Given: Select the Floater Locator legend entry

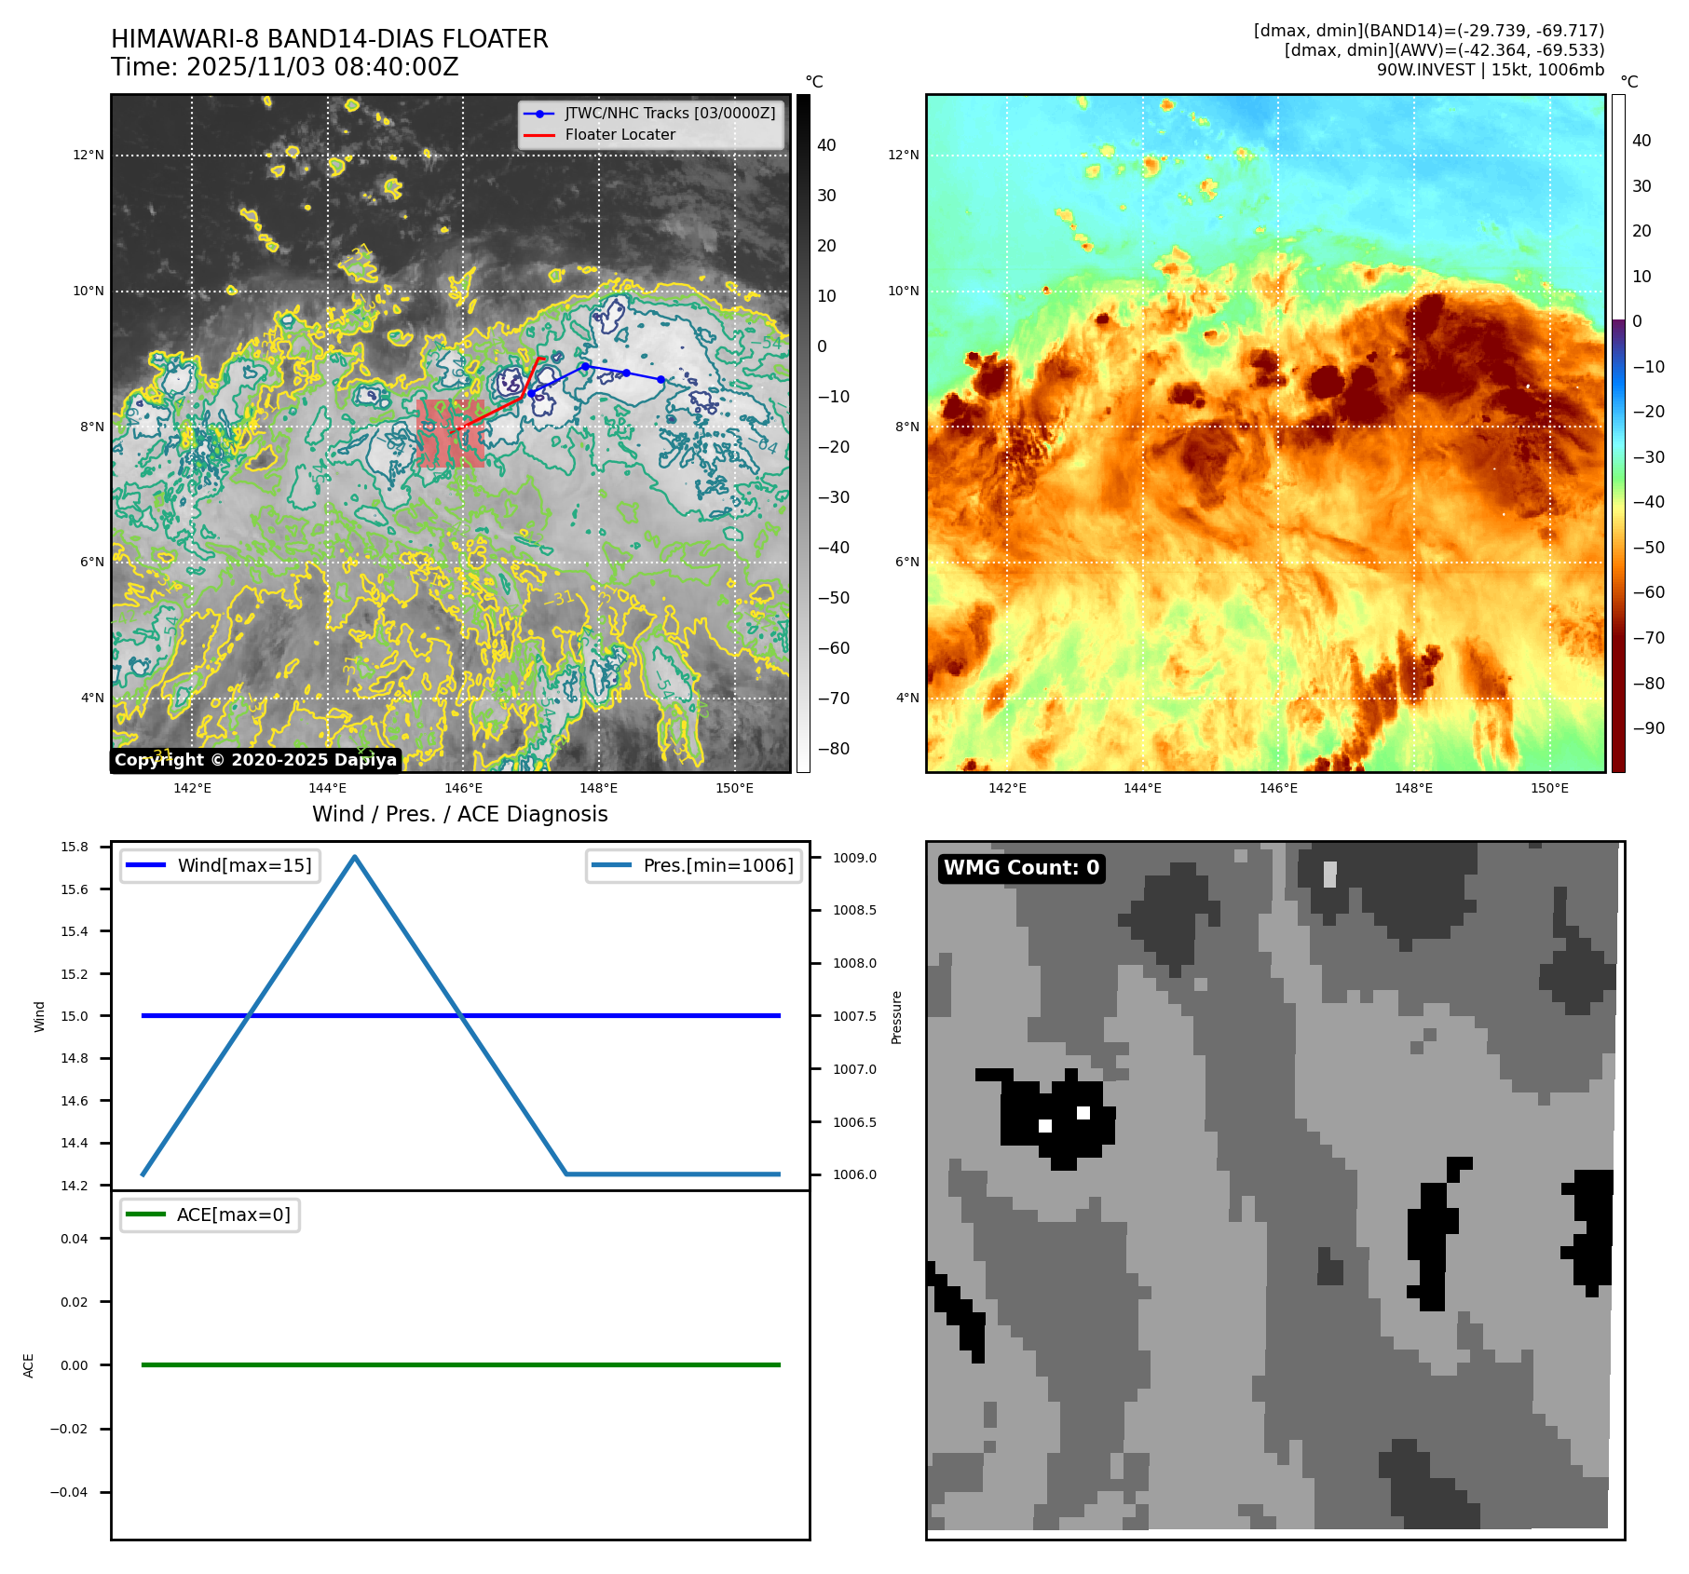Looking at the screenshot, I should click(620, 135).
